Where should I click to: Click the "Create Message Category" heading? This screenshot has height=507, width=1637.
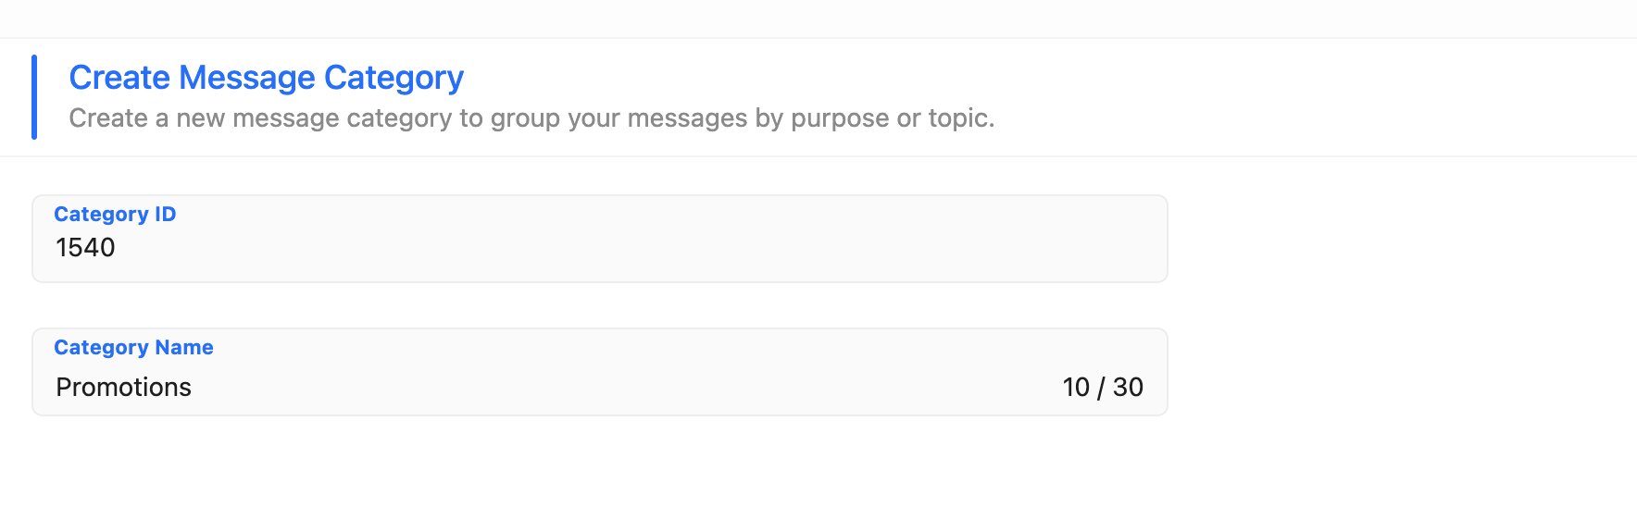(x=266, y=78)
